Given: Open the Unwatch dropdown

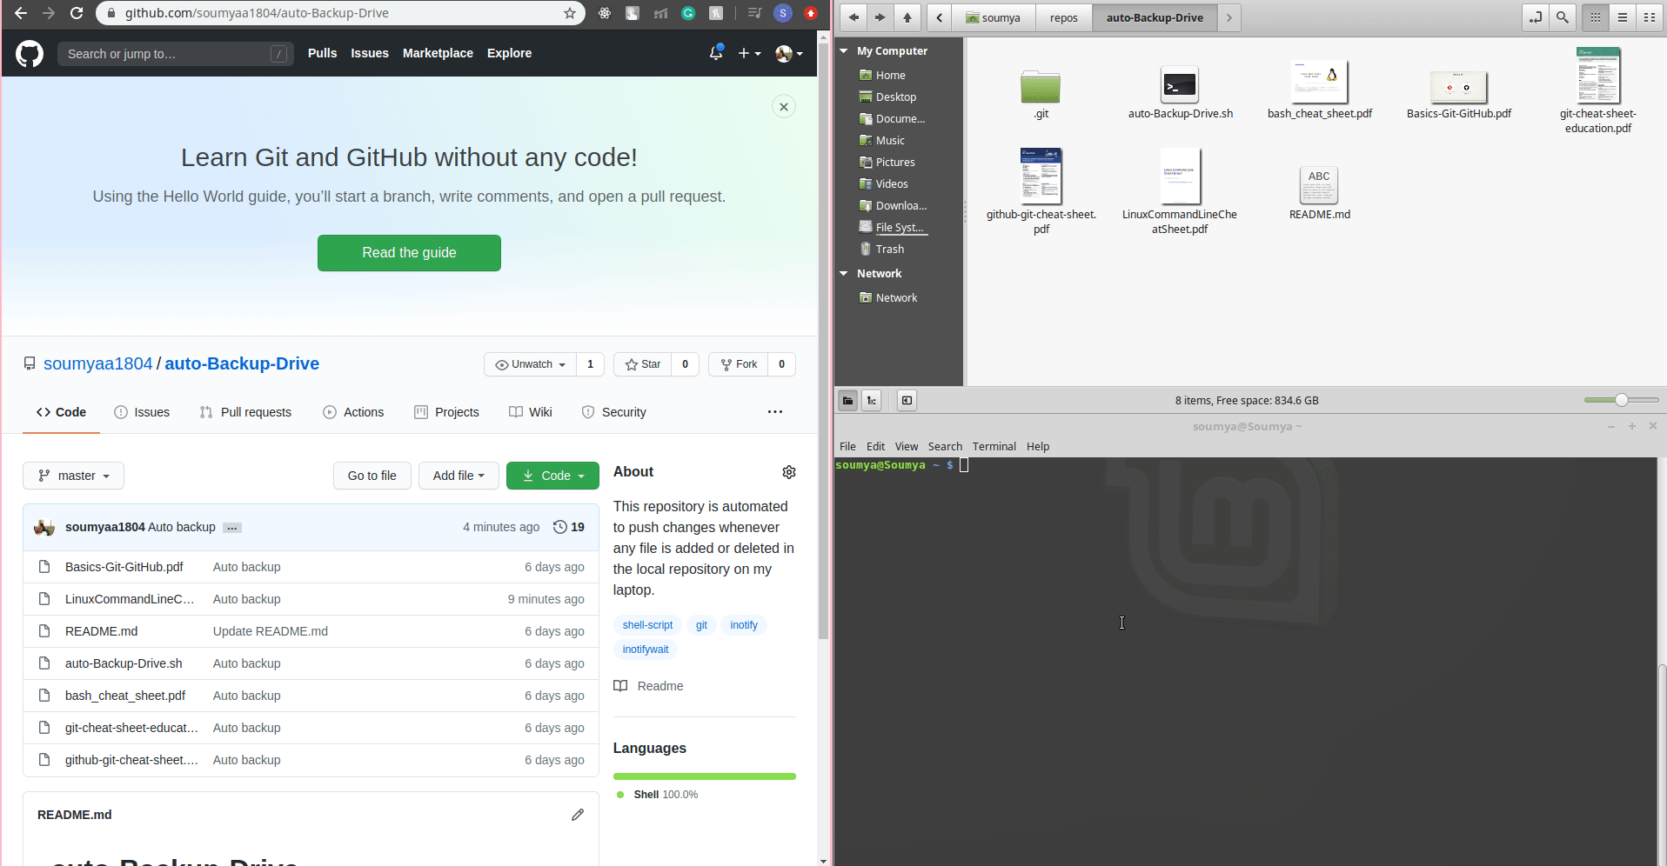Looking at the screenshot, I should pos(531,364).
